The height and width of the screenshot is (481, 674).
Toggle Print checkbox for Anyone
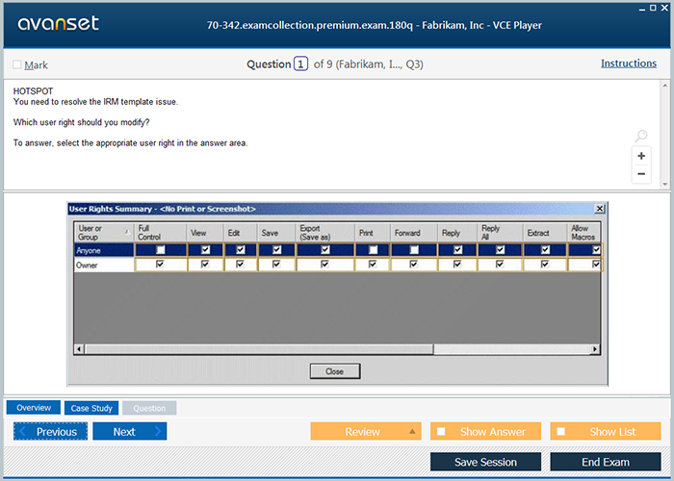[x=373, y=249]
